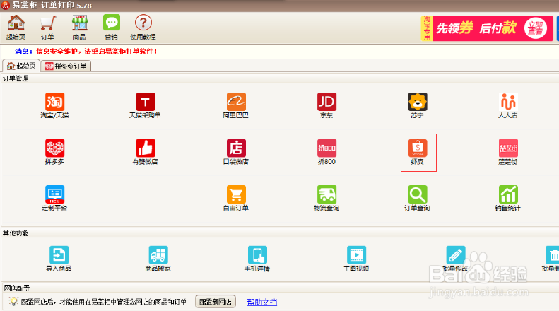Screen dimensions: 559x311
Task: Open the 商品 shop toolbar icon
Action: click(x=79, y=27)
